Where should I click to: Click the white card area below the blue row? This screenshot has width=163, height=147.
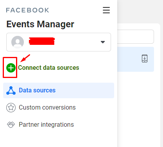(x=139, y=109)
